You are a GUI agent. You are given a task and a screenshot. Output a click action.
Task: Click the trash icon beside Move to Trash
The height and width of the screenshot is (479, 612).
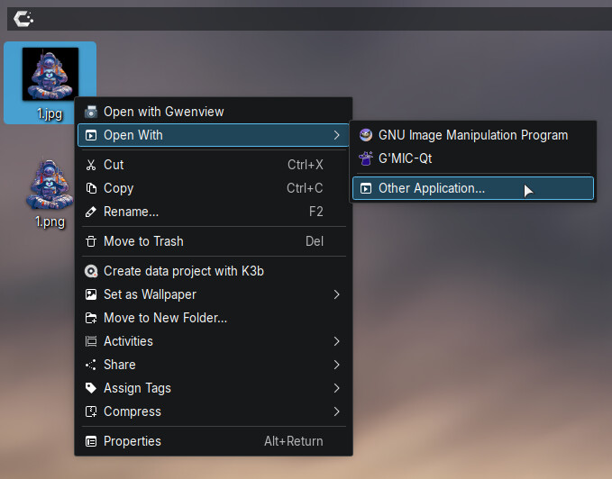coord(90,241)
